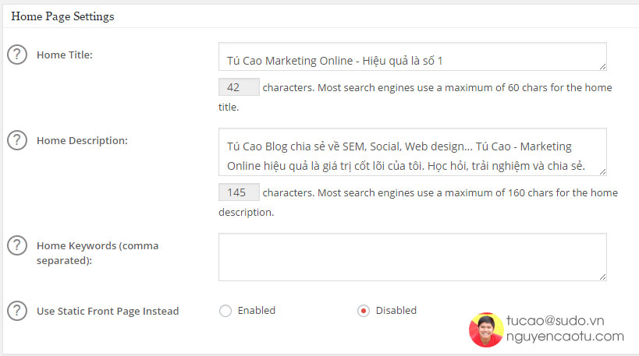
Task: Click help icon for Use Static Front Page
Action: point(16,311)
